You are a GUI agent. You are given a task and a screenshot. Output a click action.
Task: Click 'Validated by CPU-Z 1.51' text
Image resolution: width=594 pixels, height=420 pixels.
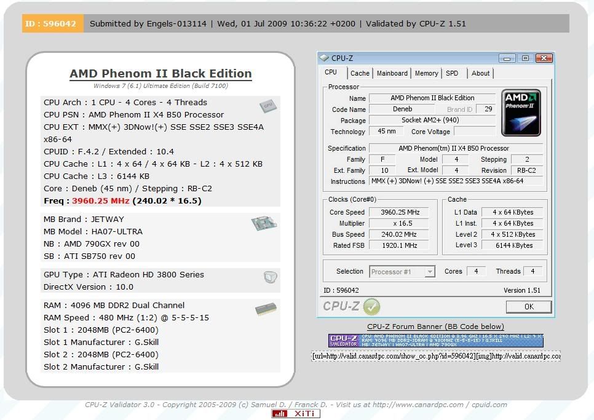point(416,23)
